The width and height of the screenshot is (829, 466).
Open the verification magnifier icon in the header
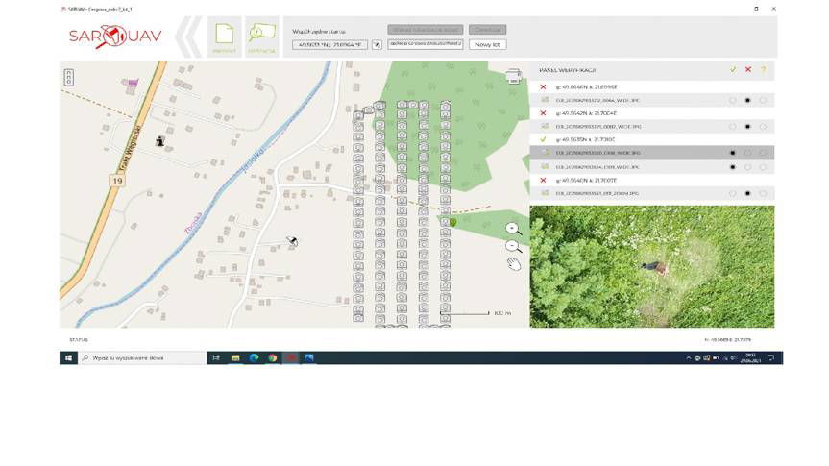click(260, 36)
